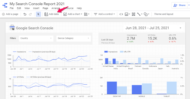Open the Device Category filter dropdown
Viewport: 190px width, 99px height.
pyautogui.click(x=74, y=38)
